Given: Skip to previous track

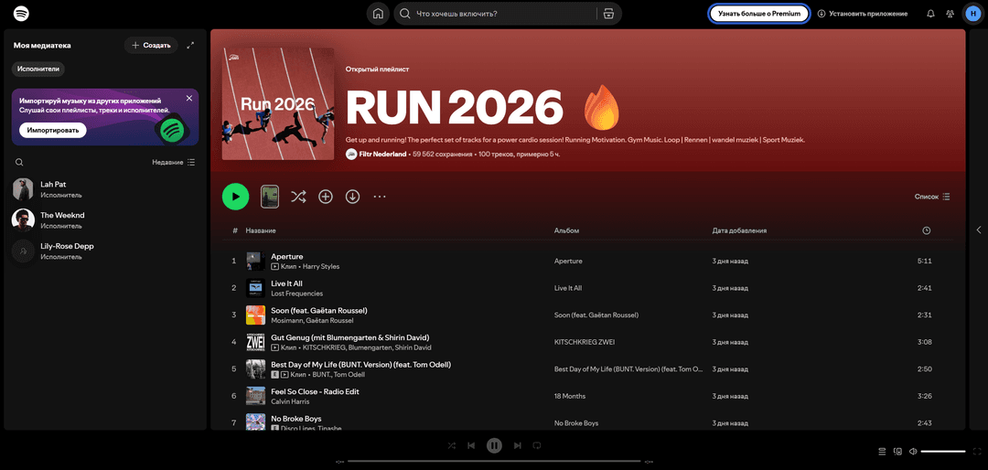Looking at the screenshot, I should pos(471,445).
